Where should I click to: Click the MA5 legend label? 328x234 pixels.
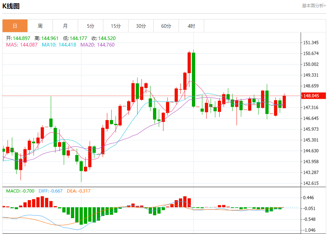(x=22, y=45)
